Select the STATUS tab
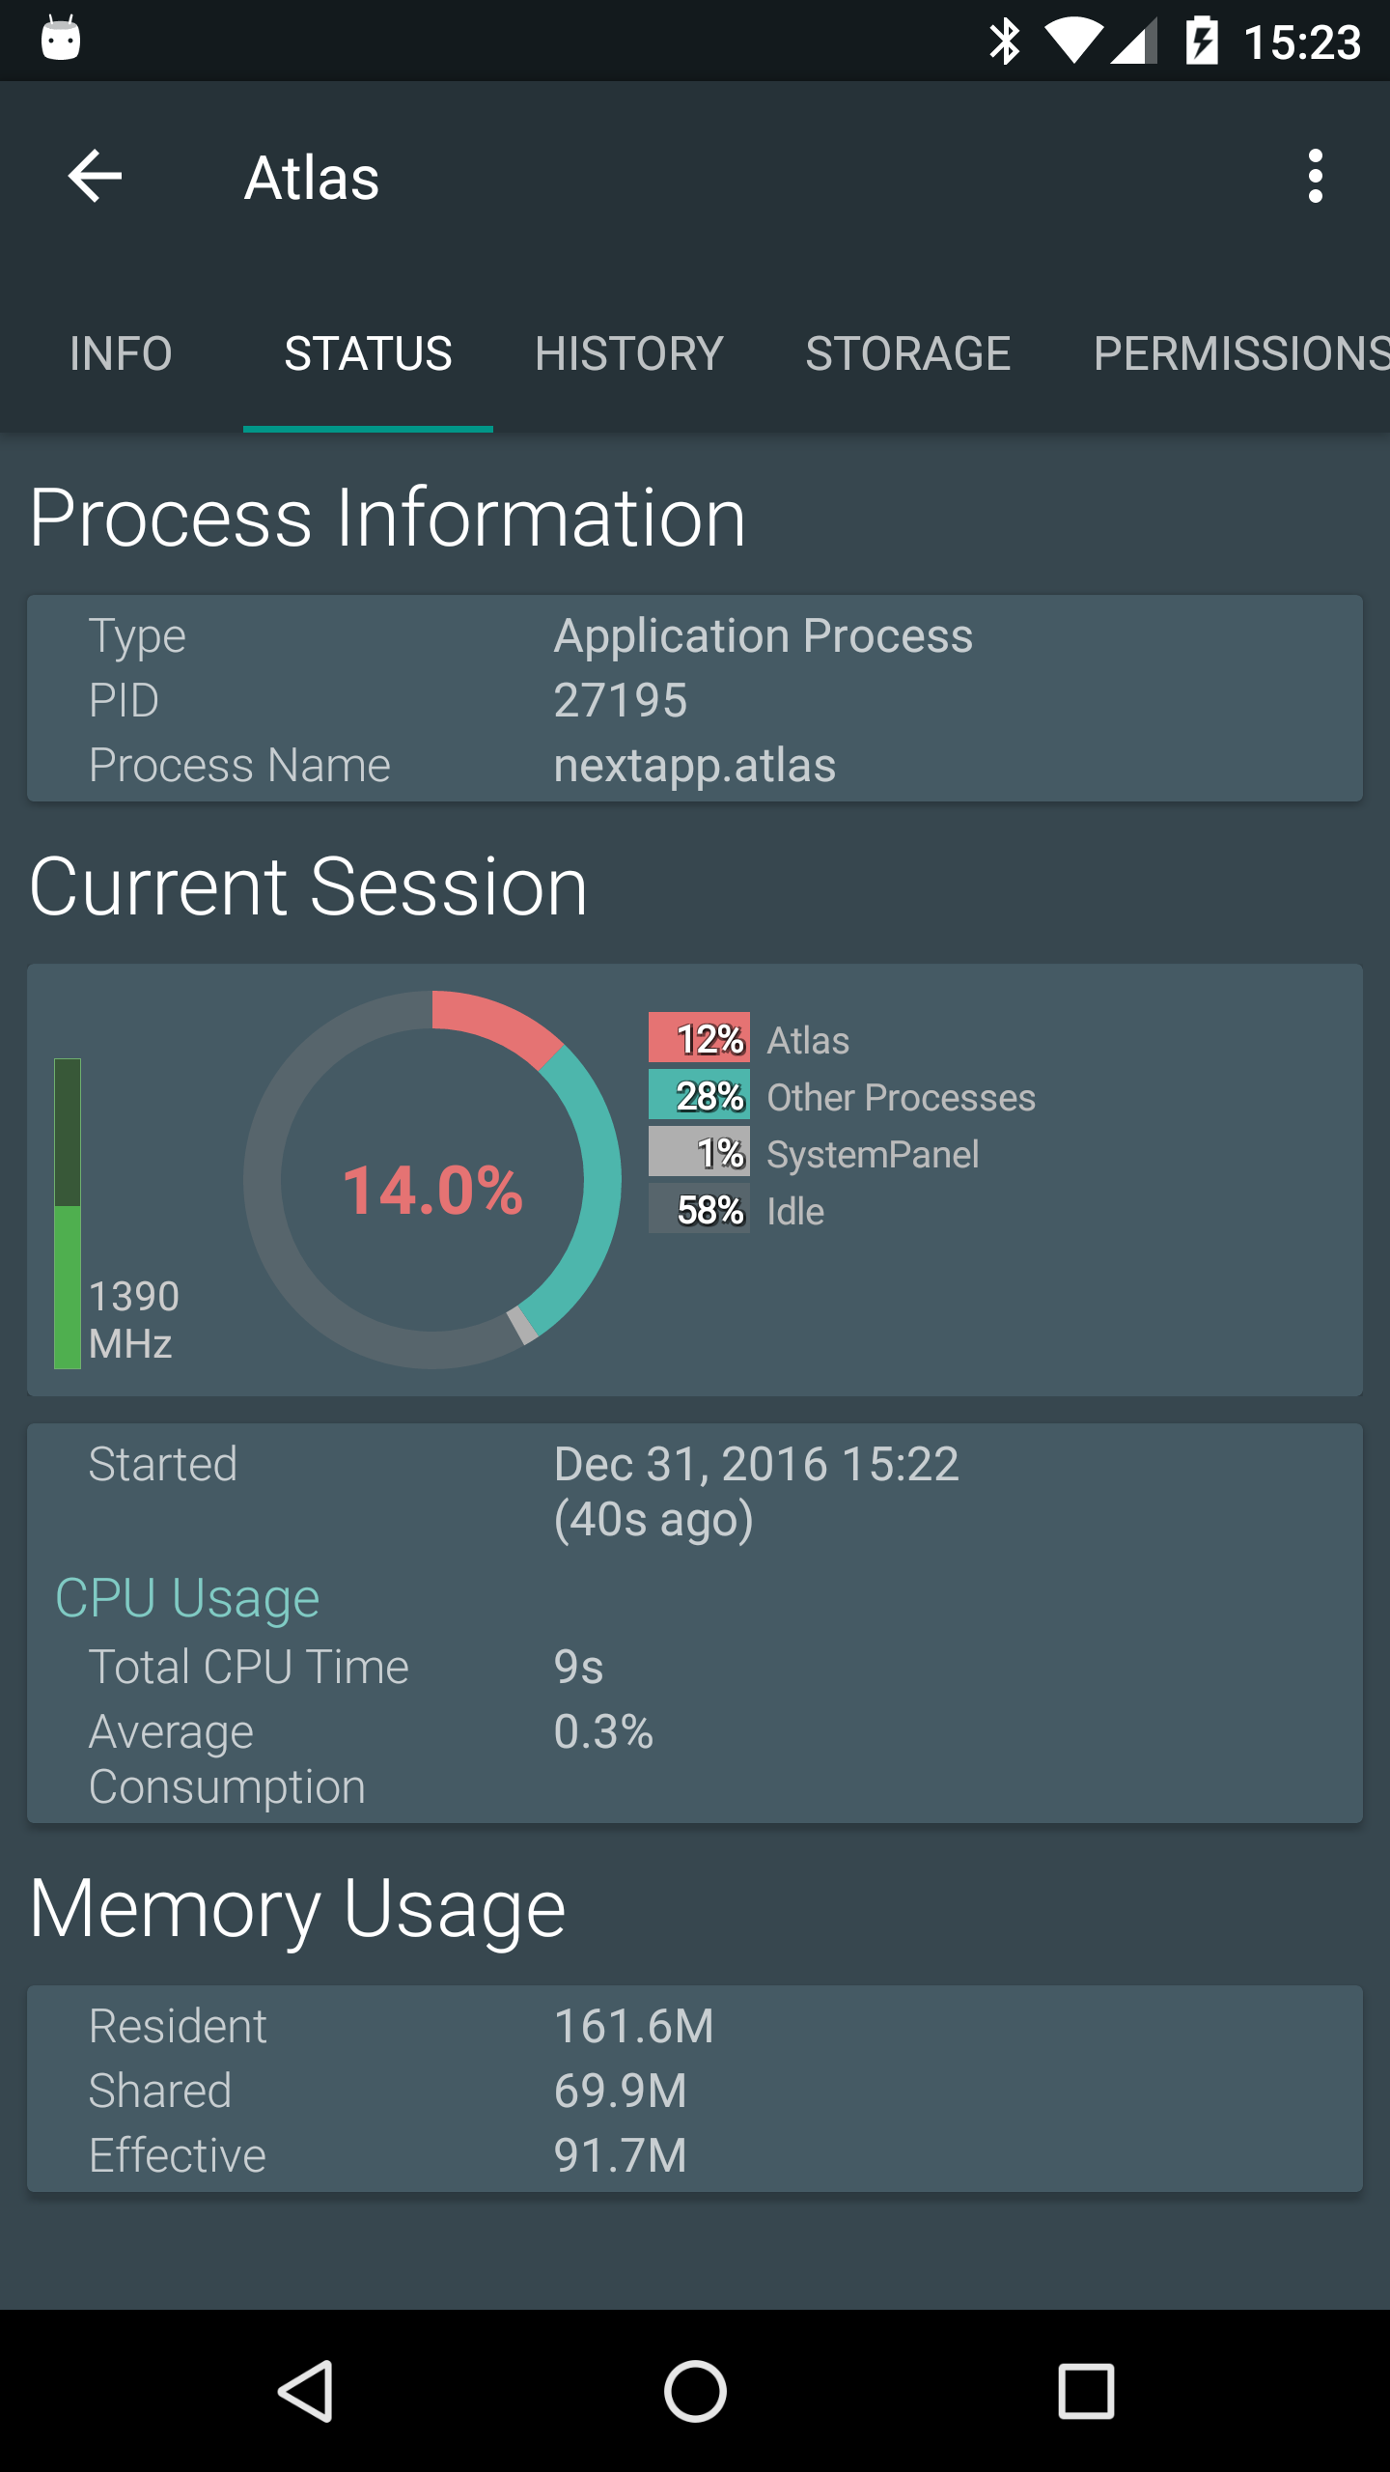This screenshot has width=1390, height=2472. tap(368, 353)
